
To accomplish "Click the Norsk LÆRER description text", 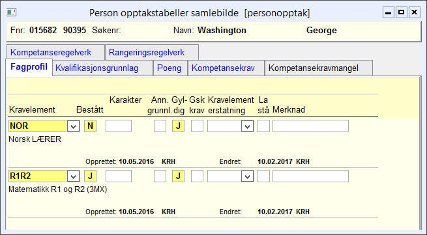I will point(35,139).
